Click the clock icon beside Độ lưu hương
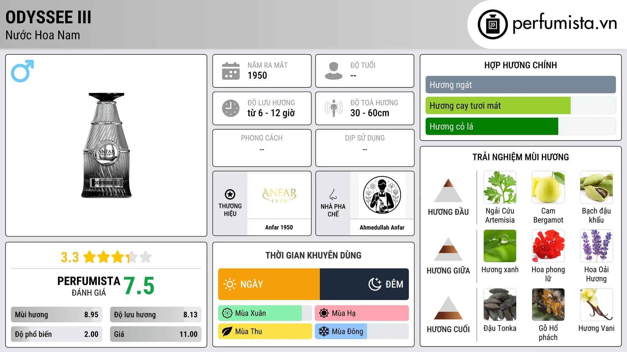 231,108
